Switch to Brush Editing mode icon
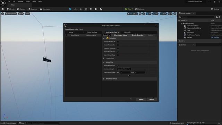 (101, 9)
